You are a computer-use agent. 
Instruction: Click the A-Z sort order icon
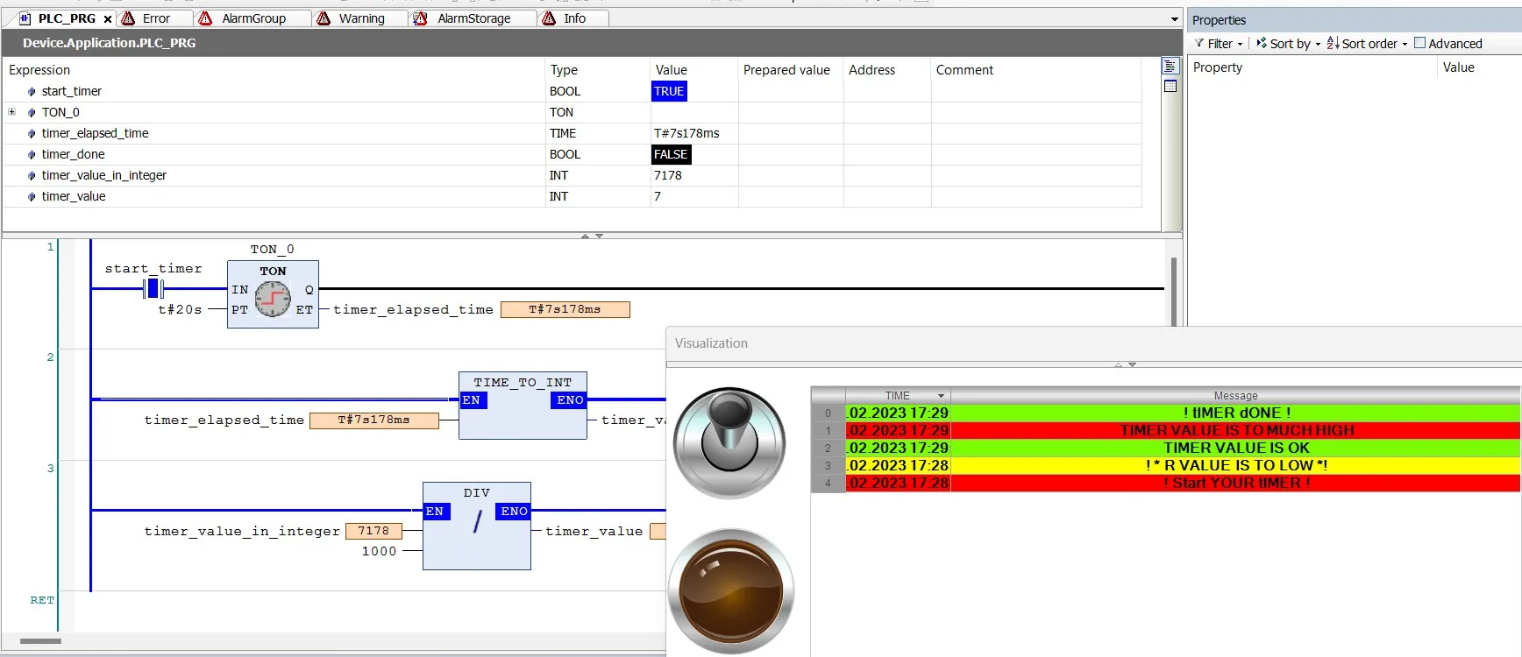[x=1333, y=43]
